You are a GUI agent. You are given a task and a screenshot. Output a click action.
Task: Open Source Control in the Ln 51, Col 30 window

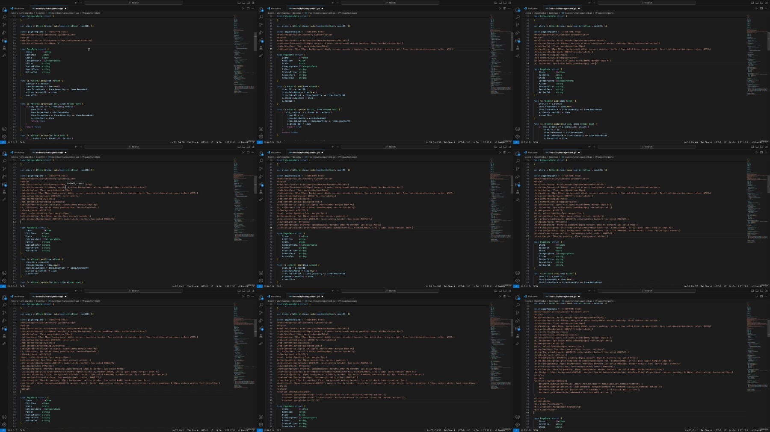click(x=4, y=25)
